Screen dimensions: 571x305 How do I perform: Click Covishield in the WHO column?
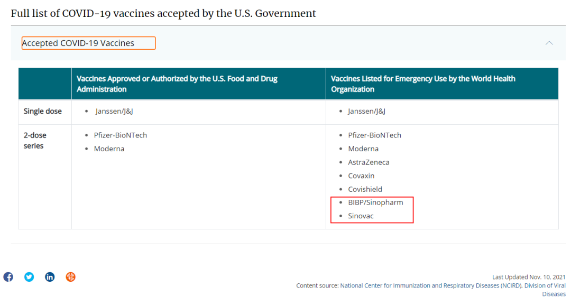[365, 189]
